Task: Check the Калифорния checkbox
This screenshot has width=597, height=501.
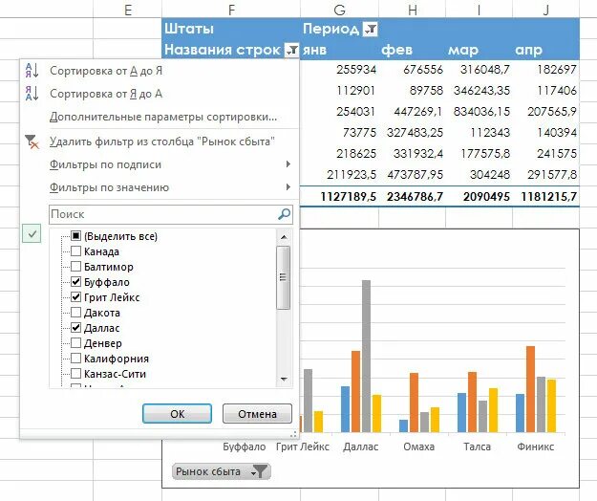Action: click(75, 359)
